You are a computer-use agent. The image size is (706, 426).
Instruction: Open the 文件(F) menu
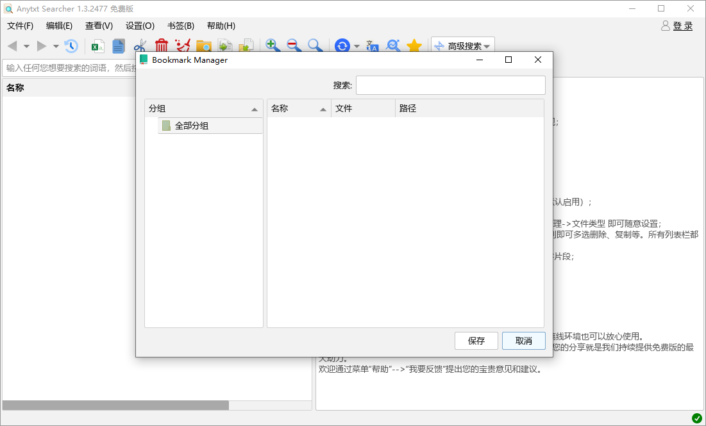coord(20,26)
